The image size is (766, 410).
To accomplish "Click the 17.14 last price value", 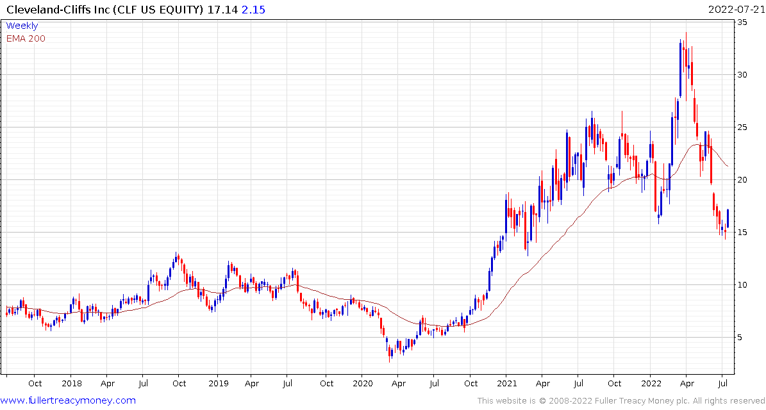I will pyautogui.click(x=222, y=9).
